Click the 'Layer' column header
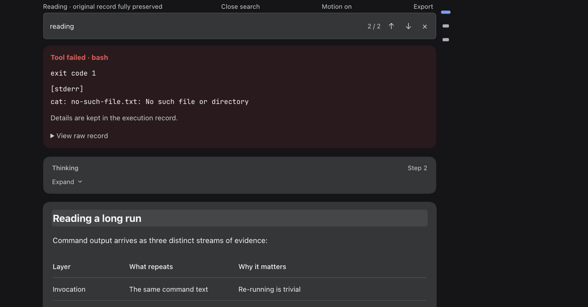 point(61,267)
